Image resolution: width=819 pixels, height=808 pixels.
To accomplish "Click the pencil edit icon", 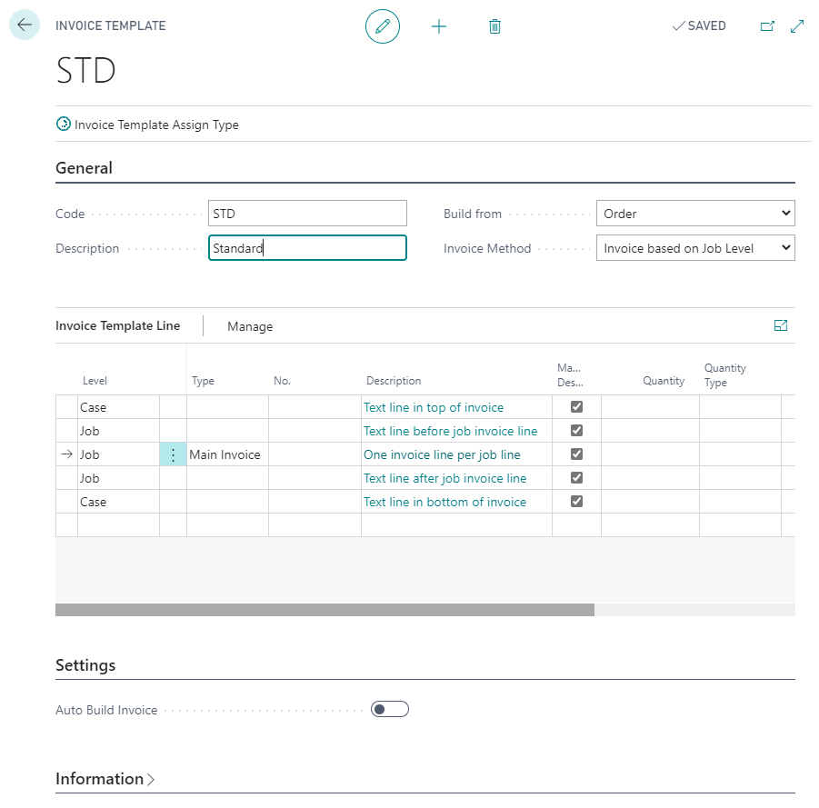I will click(383, 26).
